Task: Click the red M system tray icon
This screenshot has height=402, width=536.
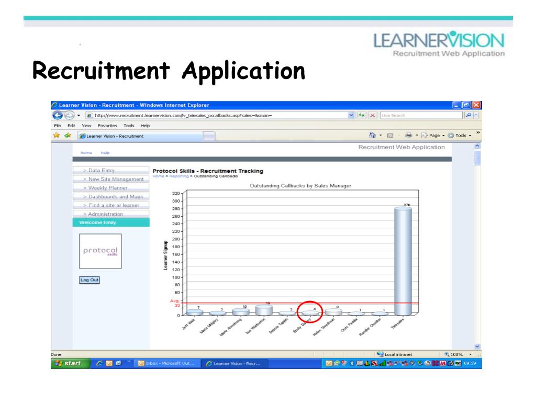Action: click(x=442, y=363)
